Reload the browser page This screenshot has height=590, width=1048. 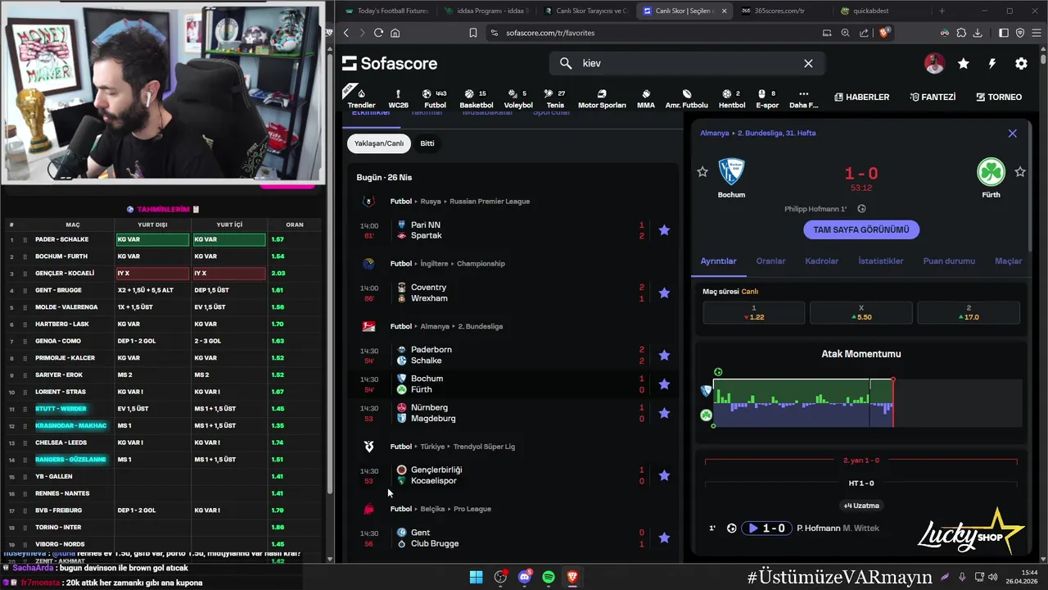click(x=378, y=33)
